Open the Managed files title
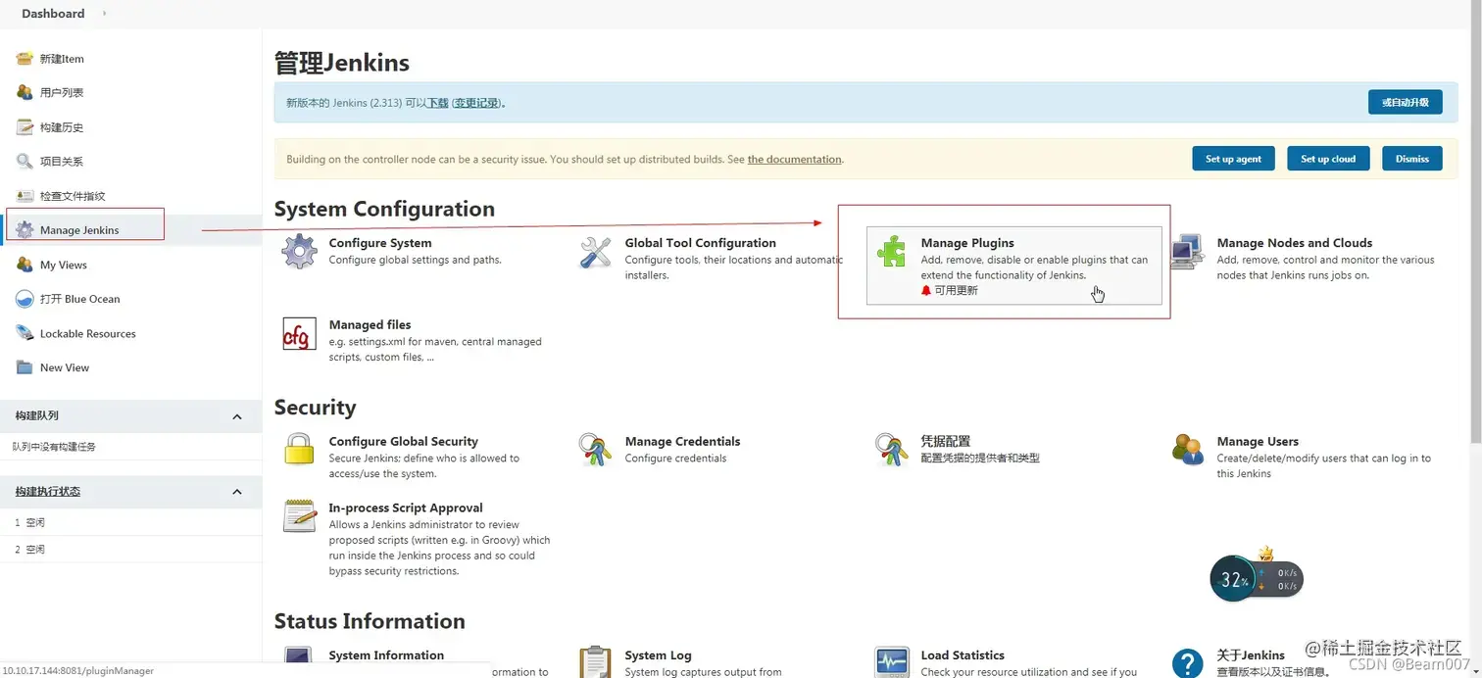This screenshot has height=678, width=1482. 370,325
